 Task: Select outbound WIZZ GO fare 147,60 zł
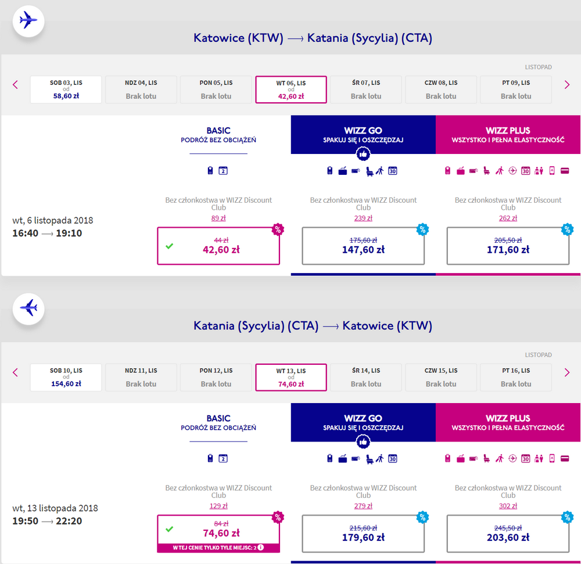(363, 246)
